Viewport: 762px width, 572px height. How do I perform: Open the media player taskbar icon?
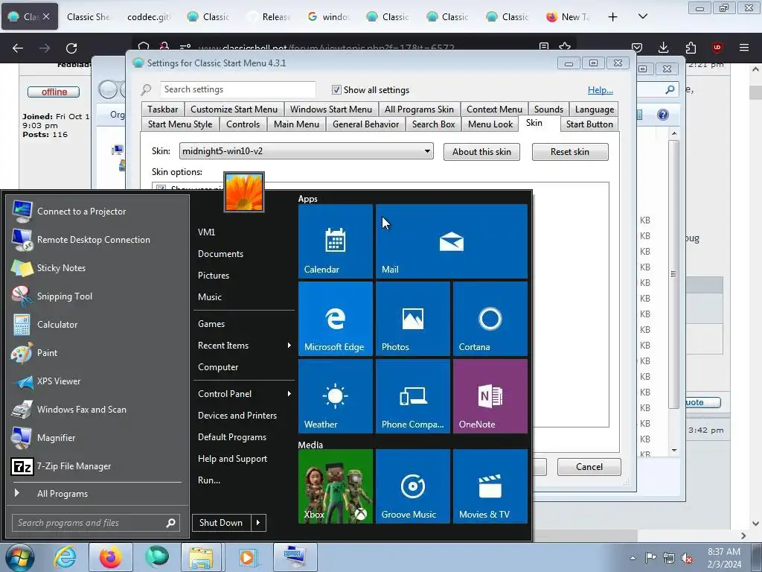coord(247,557)
